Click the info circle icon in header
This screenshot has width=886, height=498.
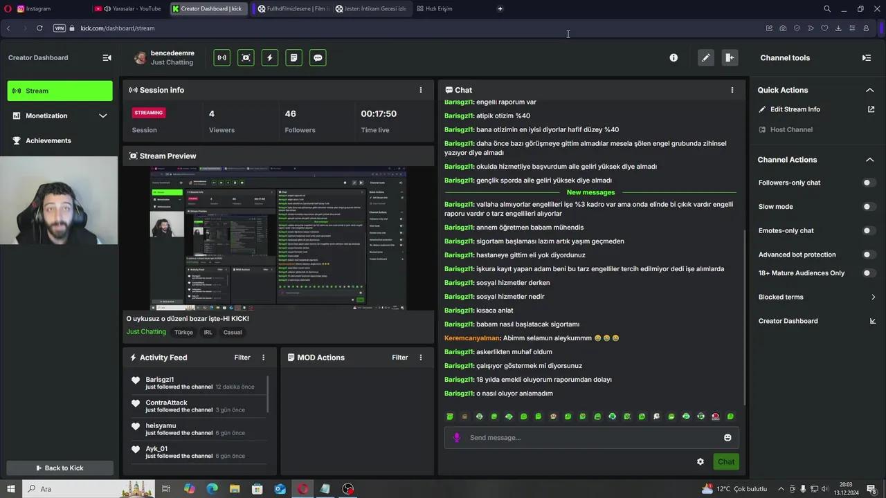pyautogui.click(x=673, y=58)
